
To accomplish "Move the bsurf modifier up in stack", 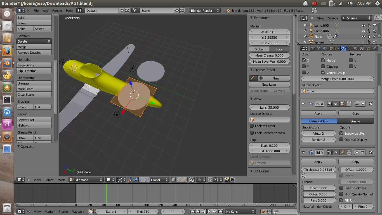I will pos(357,104).
